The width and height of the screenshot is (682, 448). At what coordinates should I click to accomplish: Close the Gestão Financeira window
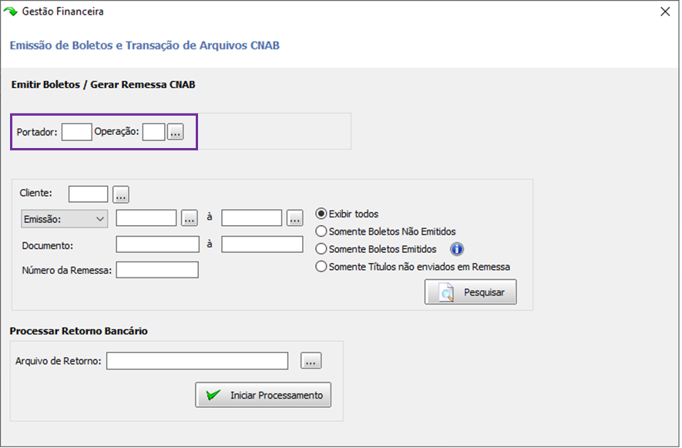[665, 12]
